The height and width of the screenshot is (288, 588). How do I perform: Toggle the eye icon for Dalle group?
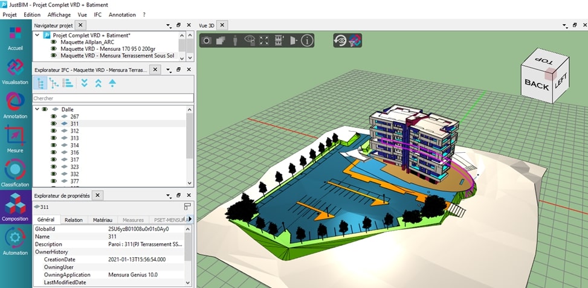tap(45, 109)
